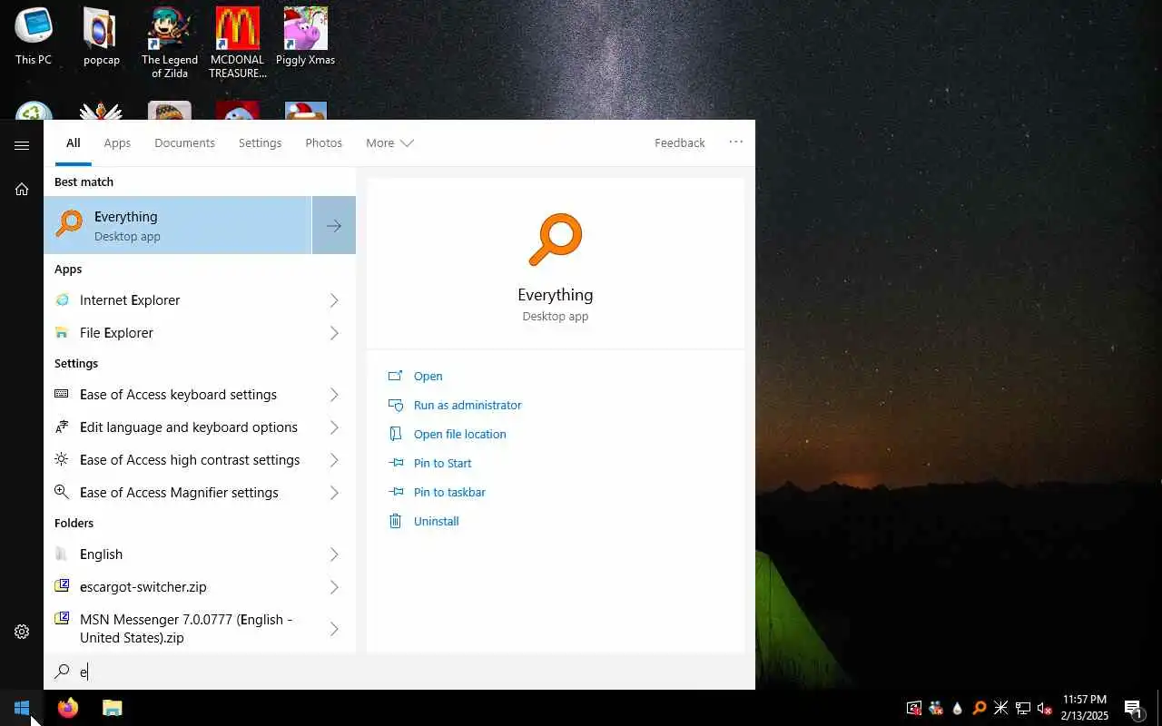Expand escargot-switcher.zip chevron
1162x726 pixels.
pos(334,587)
